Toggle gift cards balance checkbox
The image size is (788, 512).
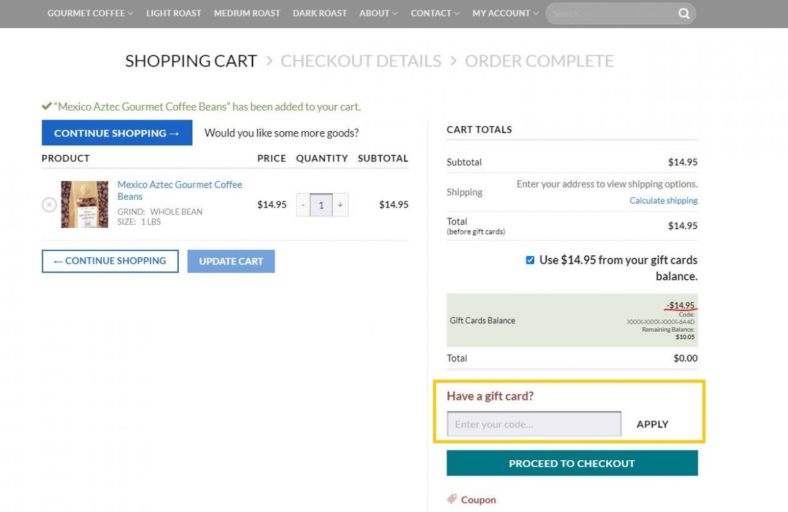[530, 260]
